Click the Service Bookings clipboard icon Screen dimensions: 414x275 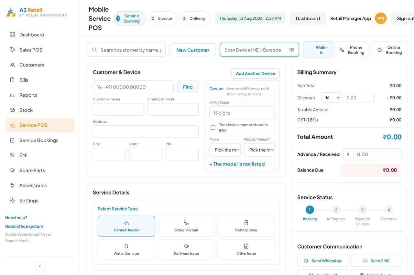point(12,140)
